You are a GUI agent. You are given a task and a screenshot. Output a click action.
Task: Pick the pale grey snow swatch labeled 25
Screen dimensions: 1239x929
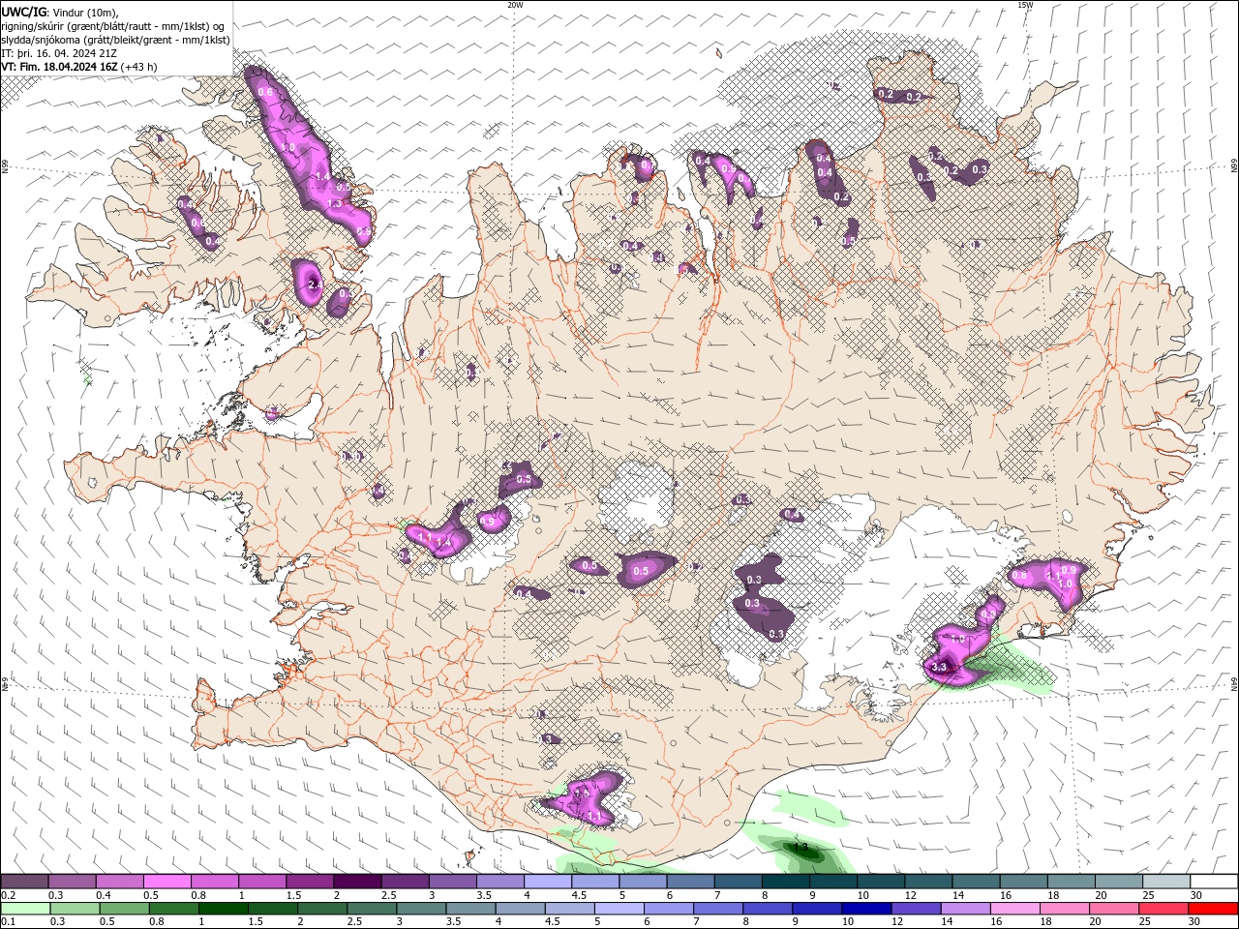[x=1166, y=882]
